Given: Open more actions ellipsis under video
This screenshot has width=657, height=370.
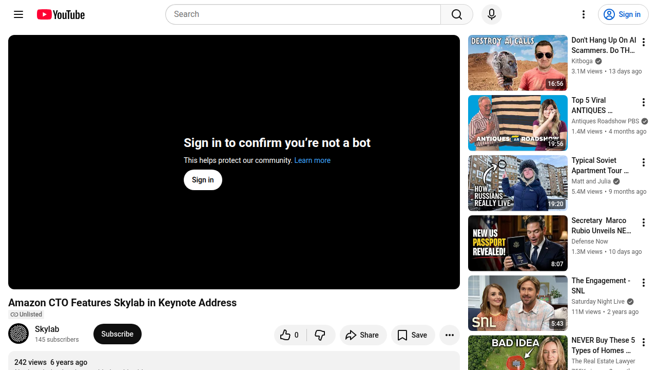Looking at the screenshot, I should pyautogui.click(x=449, y=335).
